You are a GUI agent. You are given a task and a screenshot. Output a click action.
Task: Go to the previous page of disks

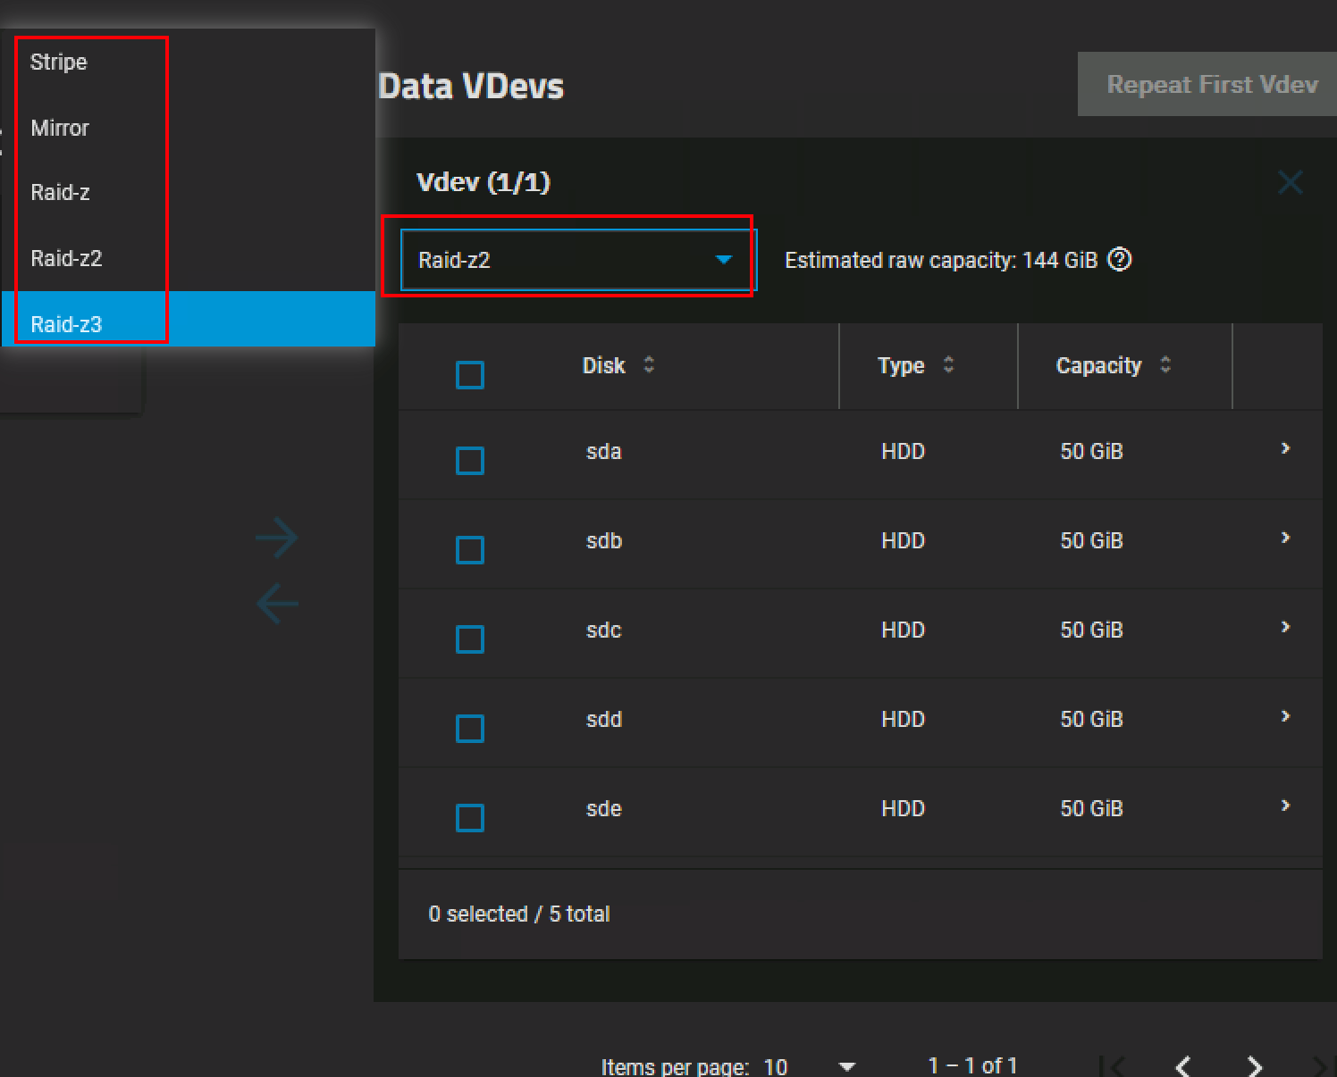(x=1183, y=1066)
